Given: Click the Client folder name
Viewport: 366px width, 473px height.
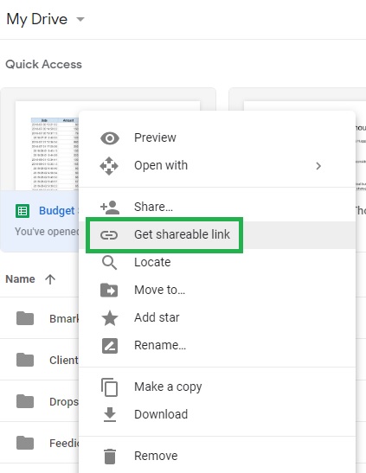Looking at the screenshot, I should click(64, 361).
